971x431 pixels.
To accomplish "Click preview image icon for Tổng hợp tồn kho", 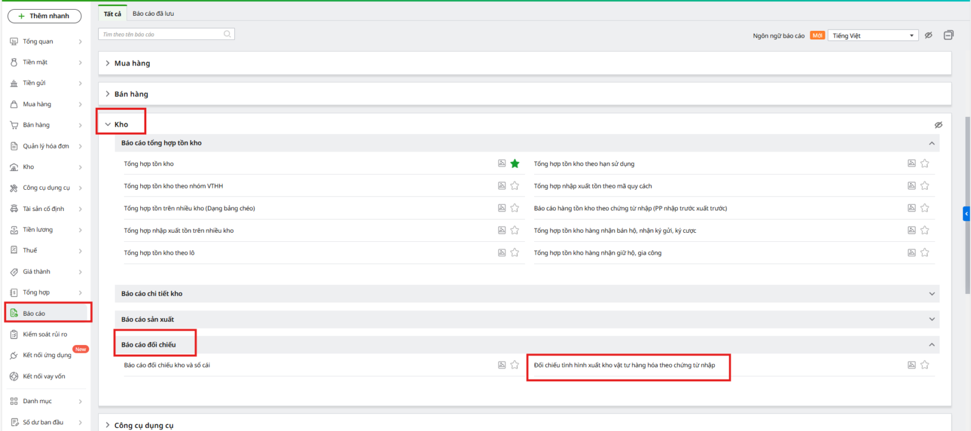I will (502, 163).
